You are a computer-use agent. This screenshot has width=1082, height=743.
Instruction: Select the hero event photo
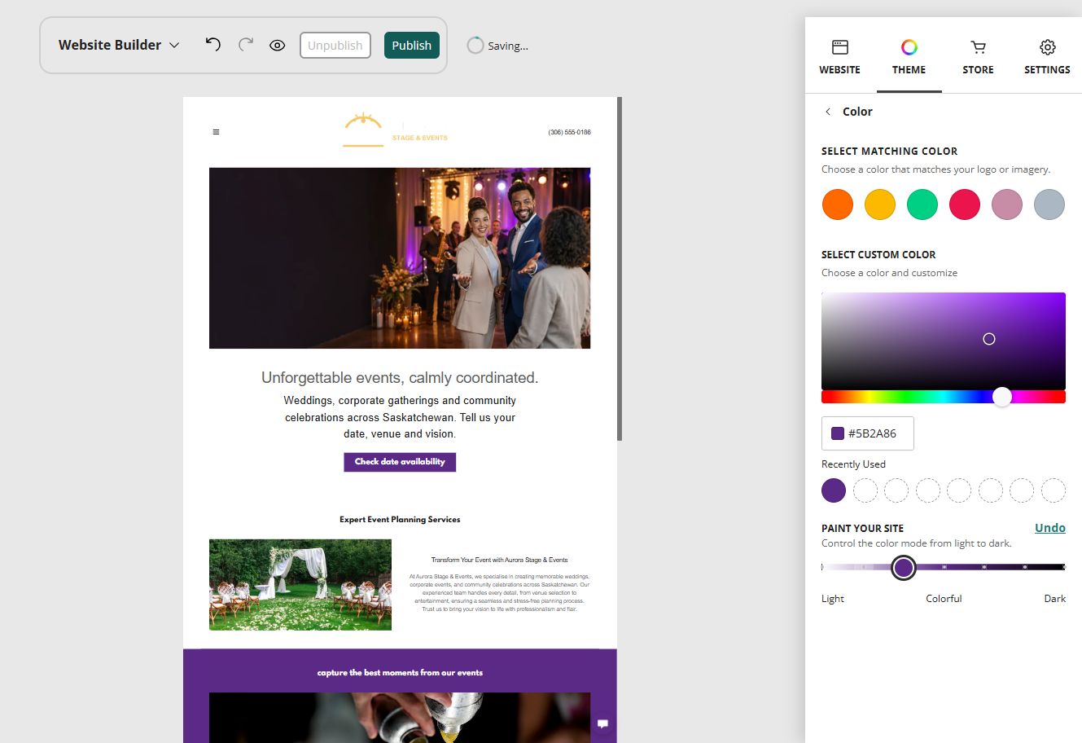click(400, 258)
